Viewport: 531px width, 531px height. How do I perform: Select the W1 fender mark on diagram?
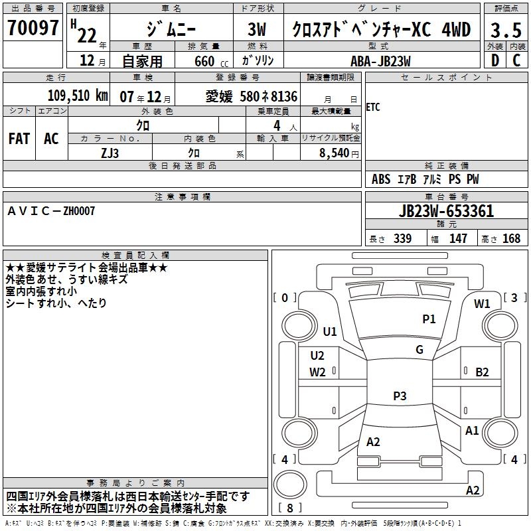[x=482, y=304]
